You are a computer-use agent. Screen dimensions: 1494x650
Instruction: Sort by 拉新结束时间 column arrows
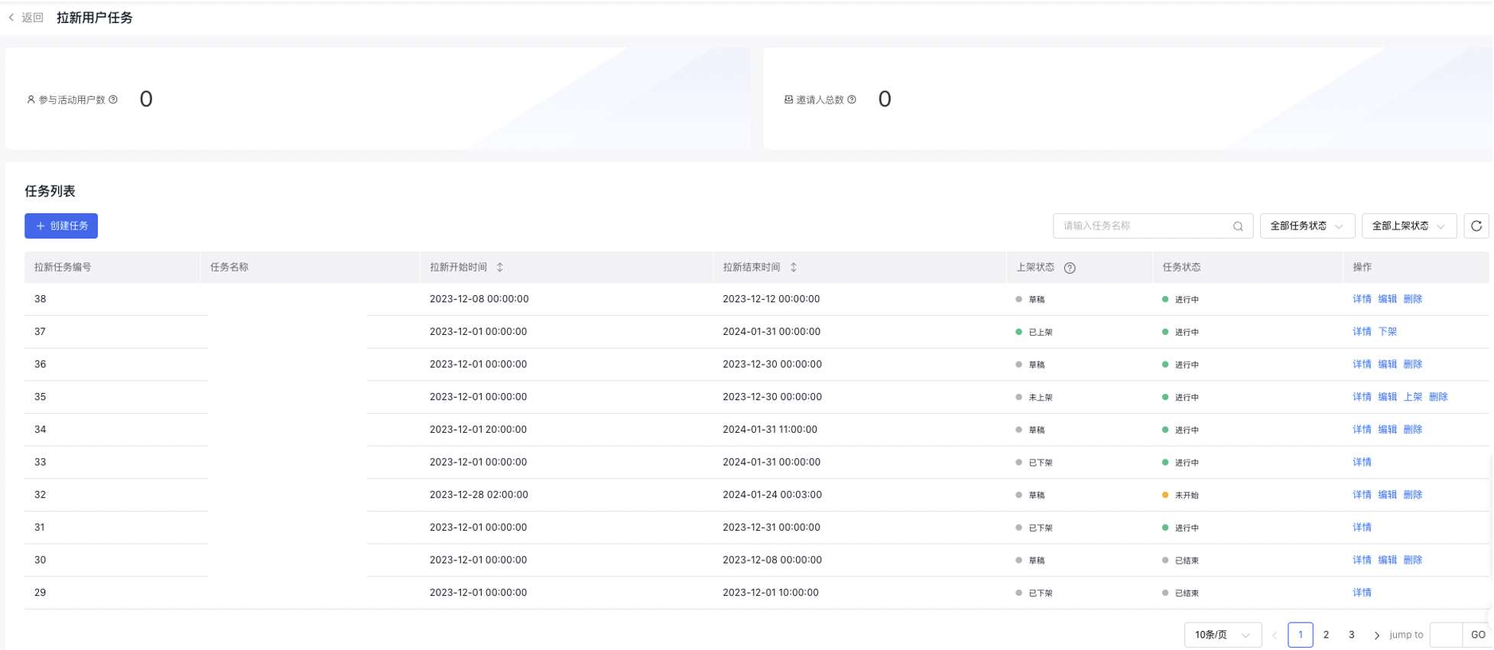(x=794, y=268)
